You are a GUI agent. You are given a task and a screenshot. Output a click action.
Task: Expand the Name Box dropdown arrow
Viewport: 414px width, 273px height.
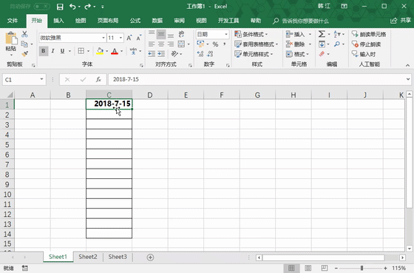41,79
